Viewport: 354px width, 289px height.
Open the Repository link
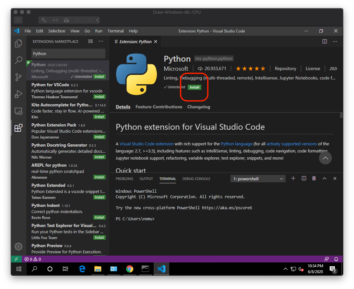click(285, 68)
